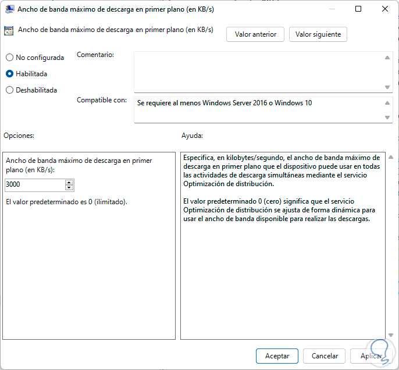This screenshot has width=399, height=370.
Task: Click the Opciones: label
Action: [19, 136]
